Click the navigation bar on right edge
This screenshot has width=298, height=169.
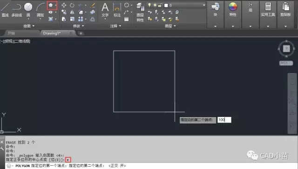[x=292, y=103]
